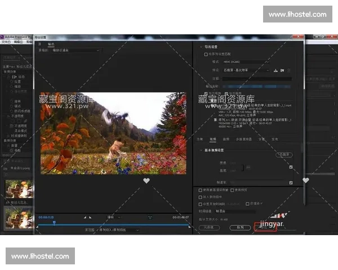Click the Queue button
This screenshot has width=338, height=270.
coord(240,227)
